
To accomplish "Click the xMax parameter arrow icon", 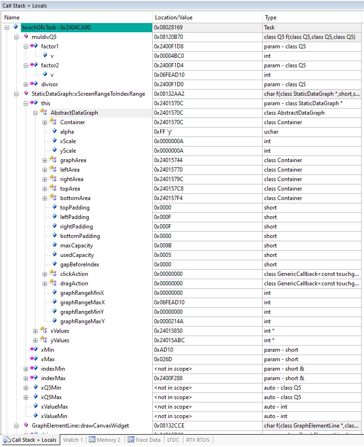I will [x=34, y=359].
